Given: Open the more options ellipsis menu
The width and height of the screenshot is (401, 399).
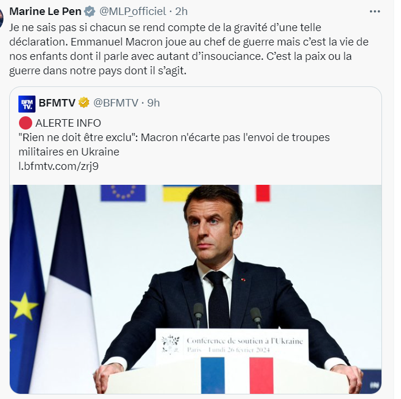Looking at the screenshot, I should pos(375,11).
